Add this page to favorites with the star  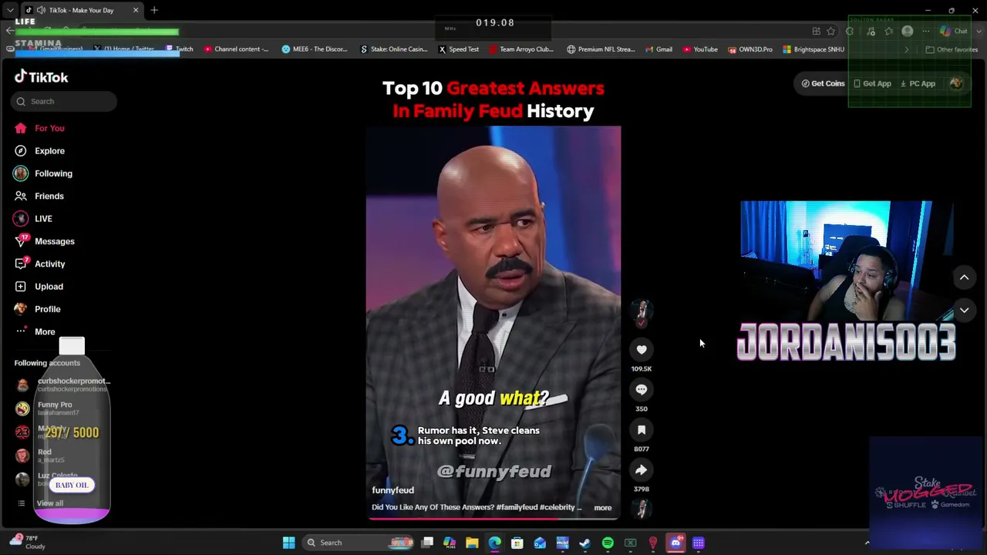point(831,32)
